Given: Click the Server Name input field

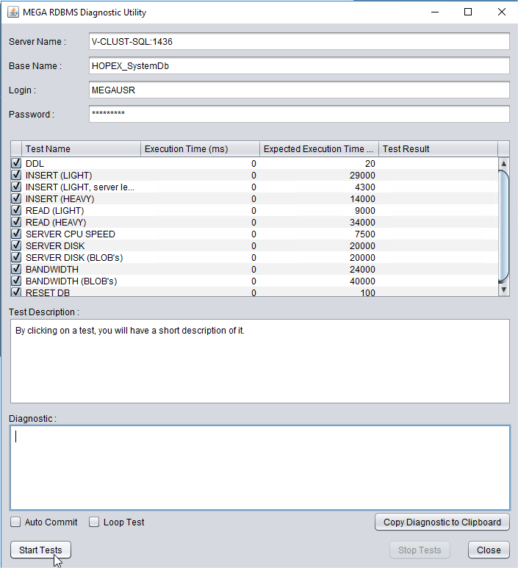Looking at the screenshot, I should click(x=298, y=42).
